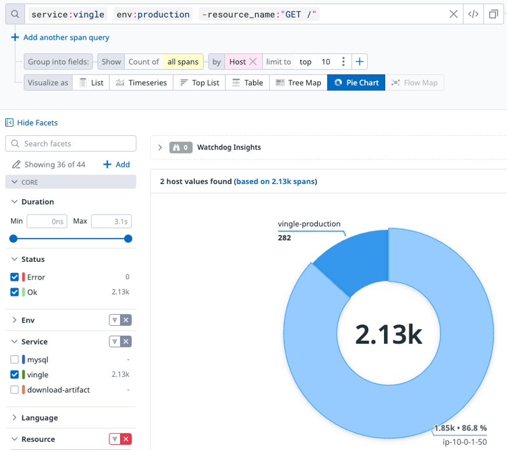This screenshot has height=450, width=507.
Task: Expand the Language facet
Action: tap(14, 418)
